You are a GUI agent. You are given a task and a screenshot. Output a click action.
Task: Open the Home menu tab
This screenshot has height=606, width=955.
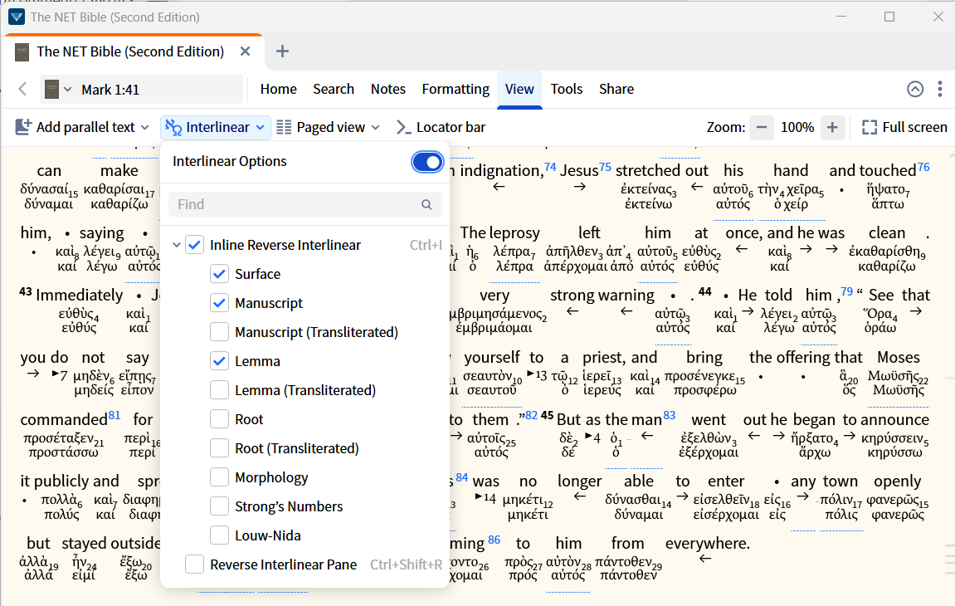(278, 89)
